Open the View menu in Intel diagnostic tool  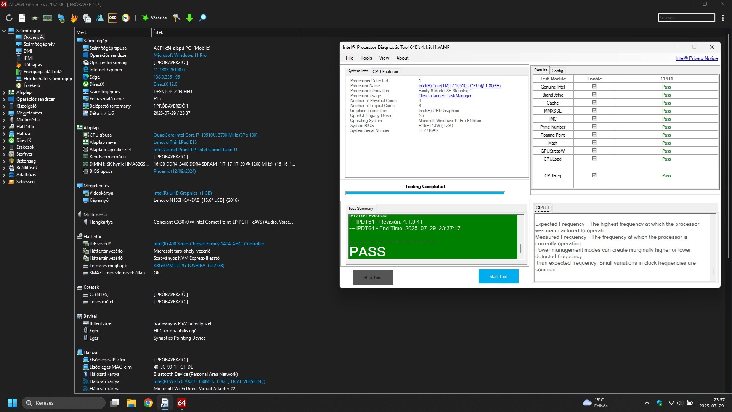[384, 58]
